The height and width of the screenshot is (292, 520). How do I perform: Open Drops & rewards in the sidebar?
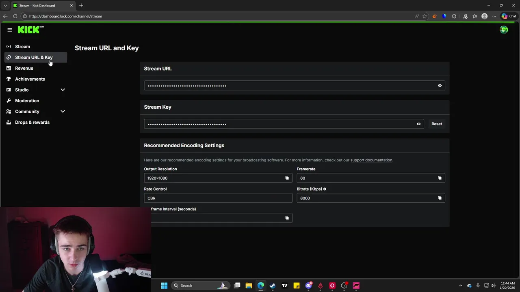click(36, 122)
